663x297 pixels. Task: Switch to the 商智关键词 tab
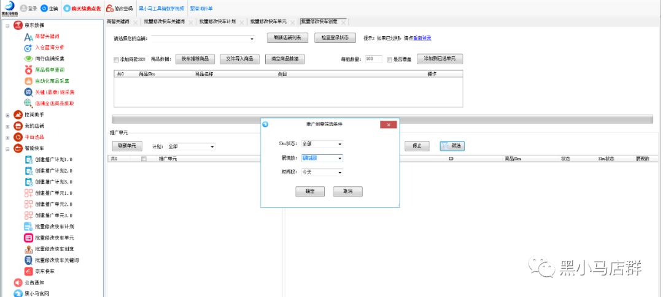click(119, 21)
